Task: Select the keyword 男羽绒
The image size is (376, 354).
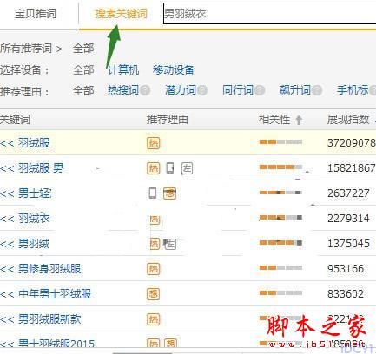Action: (34, 244)
